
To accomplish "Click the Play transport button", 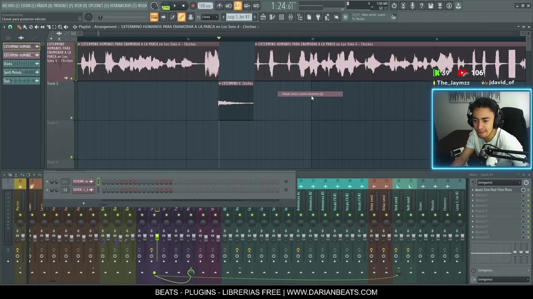I will click(174, 6).
